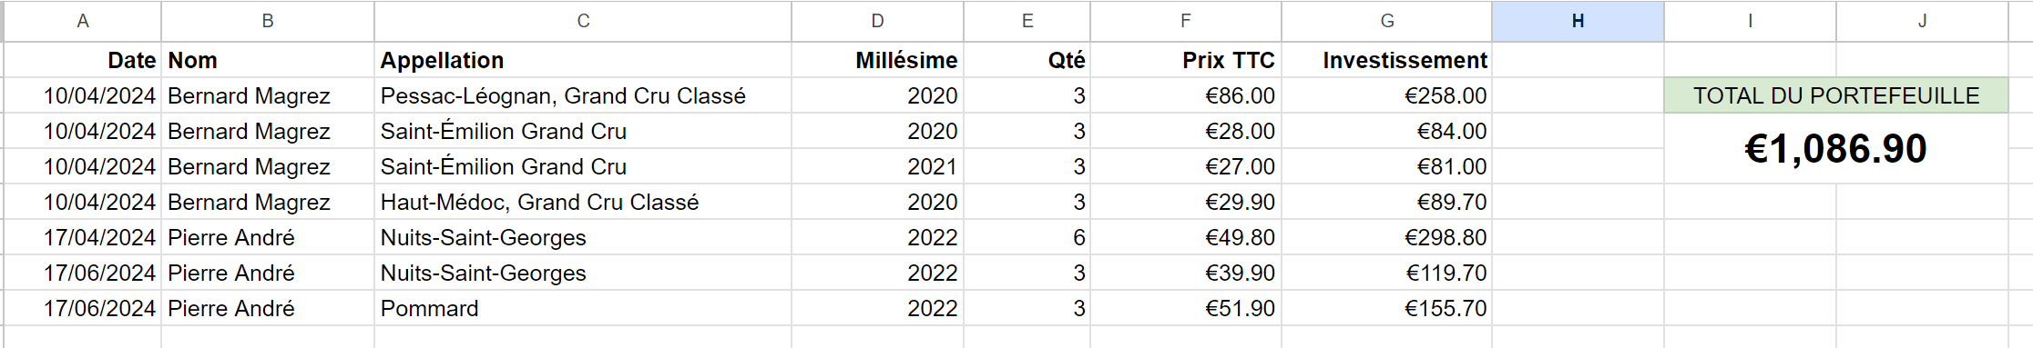The image size is (2033, 348).
Task: Click the Millésime header cell
Action: 877,60
